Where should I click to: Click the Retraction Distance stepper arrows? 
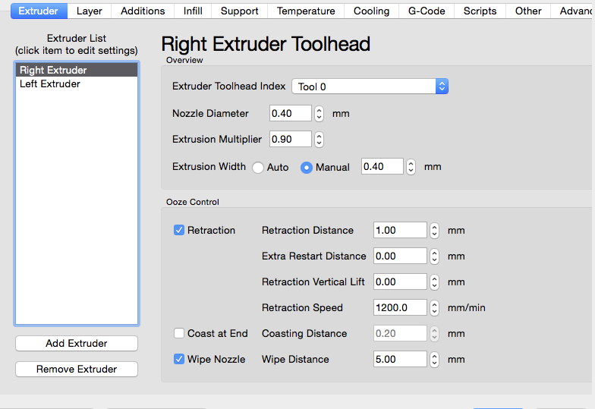coord(435,231)
